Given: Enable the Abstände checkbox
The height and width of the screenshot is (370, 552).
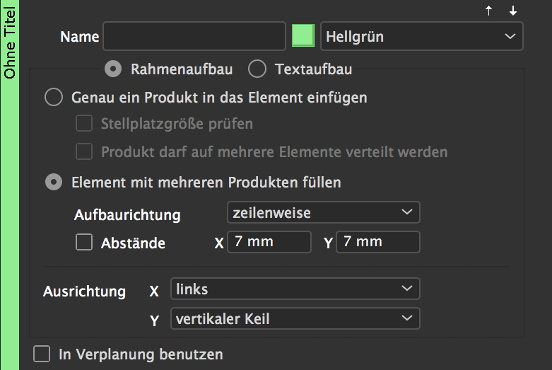Looking at the screenshot, I should click(84, 242).
